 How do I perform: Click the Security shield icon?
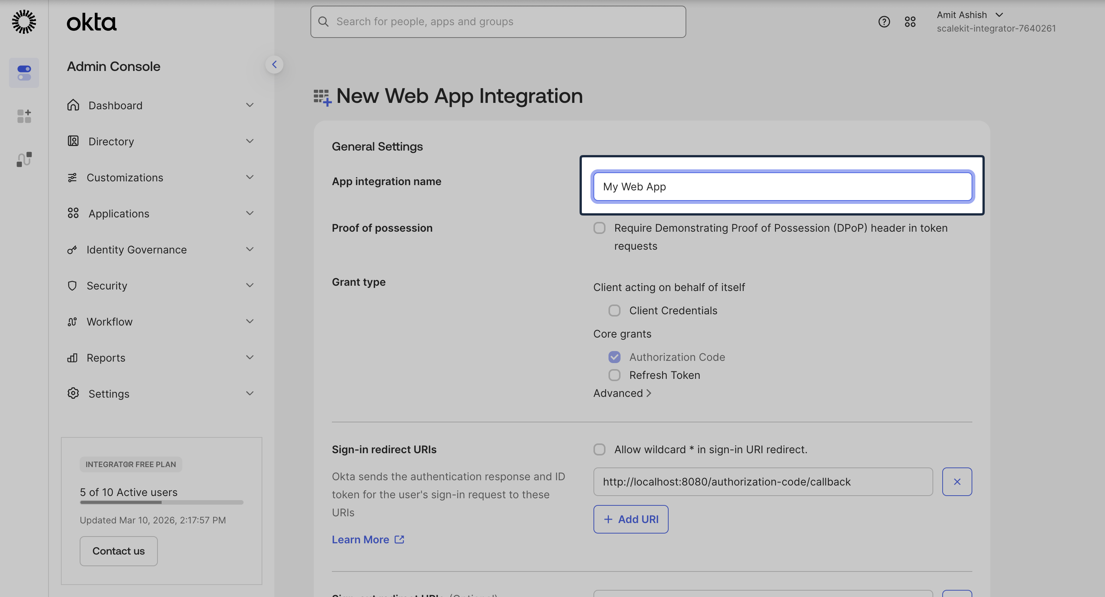pos(73,285)
